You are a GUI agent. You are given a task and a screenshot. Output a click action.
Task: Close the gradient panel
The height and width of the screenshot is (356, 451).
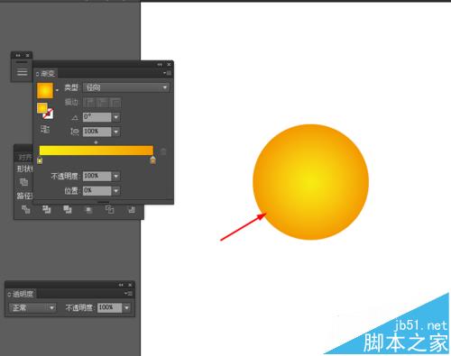[169, 65]
